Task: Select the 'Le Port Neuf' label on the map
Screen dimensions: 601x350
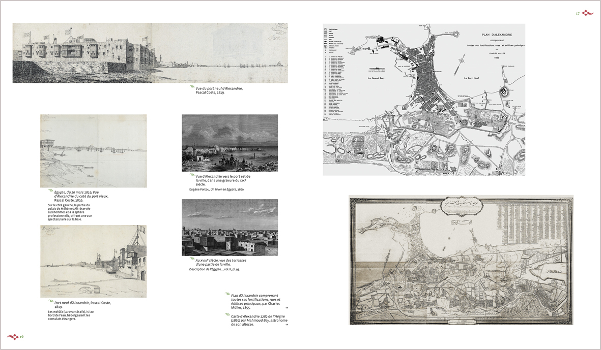Action: click(x=472, y=78)
